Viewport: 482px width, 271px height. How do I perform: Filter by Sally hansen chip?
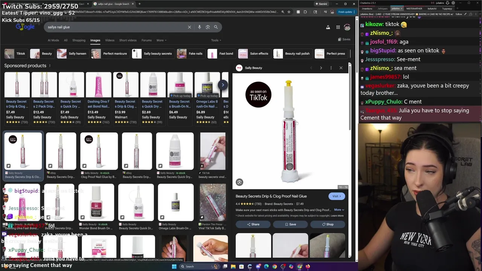(72, 53)
